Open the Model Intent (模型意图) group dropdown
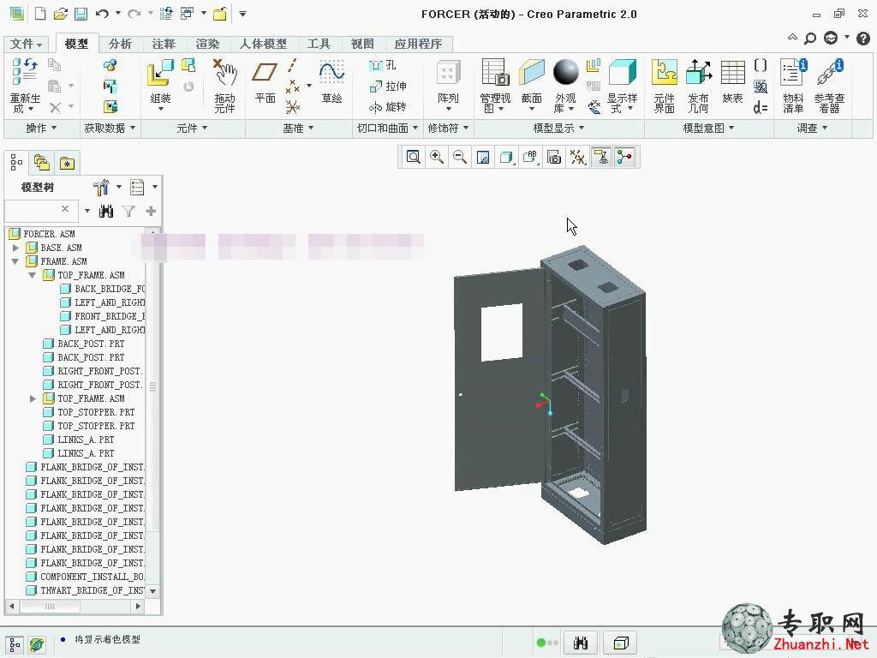Image resolution: width=877 pixels, height=658 pixels. 708,129
